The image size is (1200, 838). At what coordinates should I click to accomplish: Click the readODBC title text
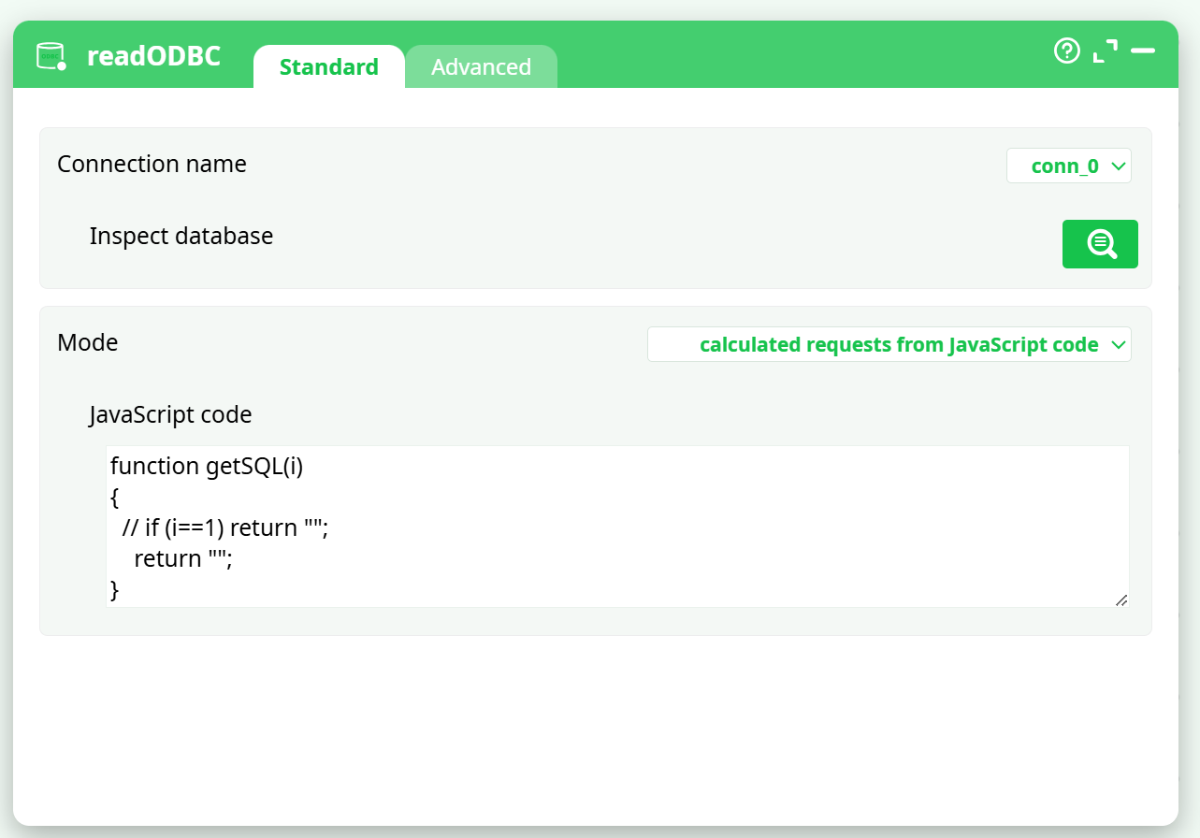(x=153, y=56)
